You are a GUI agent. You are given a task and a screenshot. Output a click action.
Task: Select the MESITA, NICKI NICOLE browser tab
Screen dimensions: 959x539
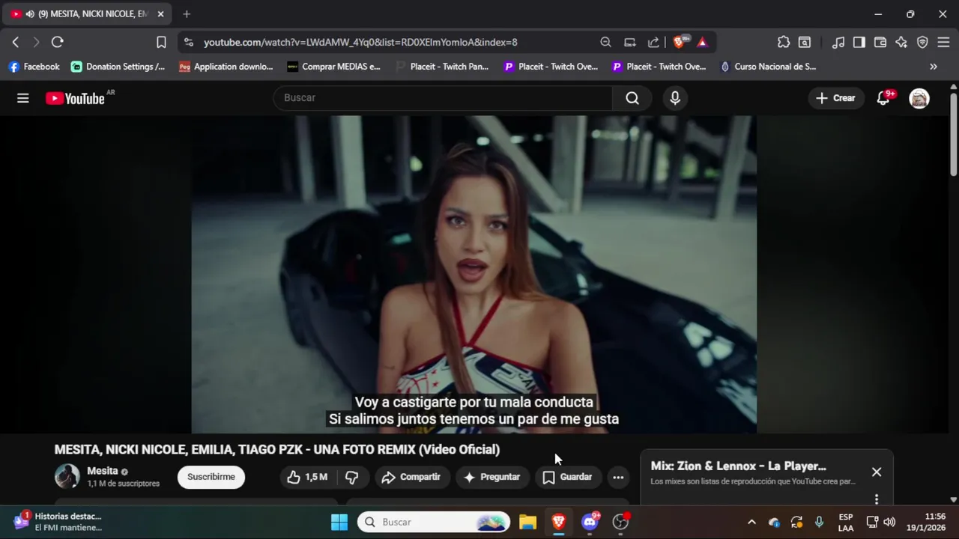point(86,14)
